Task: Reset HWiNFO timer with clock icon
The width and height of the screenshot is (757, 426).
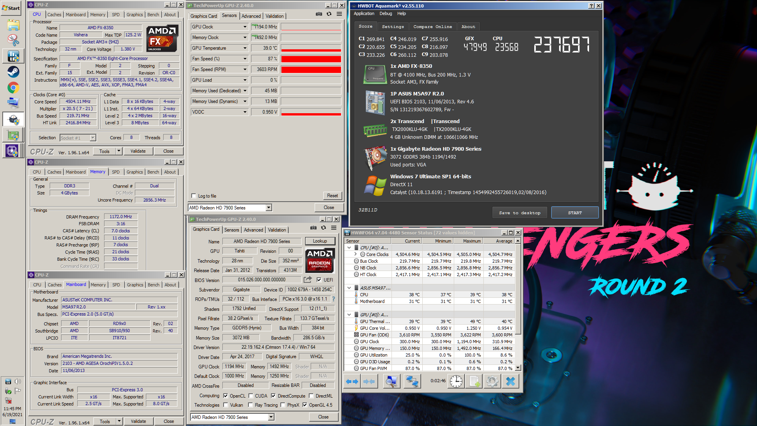Action: (456, 381)
